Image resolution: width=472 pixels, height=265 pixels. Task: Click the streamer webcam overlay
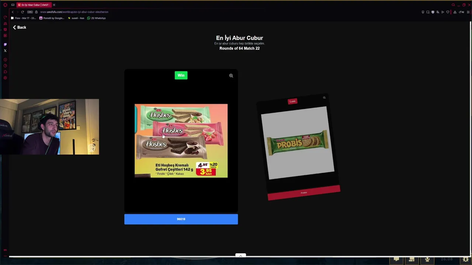49,127
